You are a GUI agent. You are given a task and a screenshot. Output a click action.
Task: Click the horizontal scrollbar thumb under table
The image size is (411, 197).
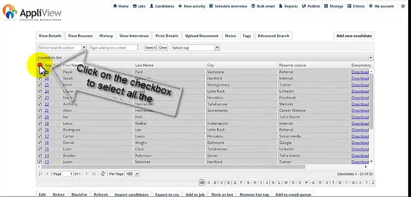(173, 167)
